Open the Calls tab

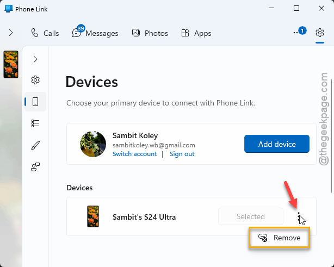45,33
